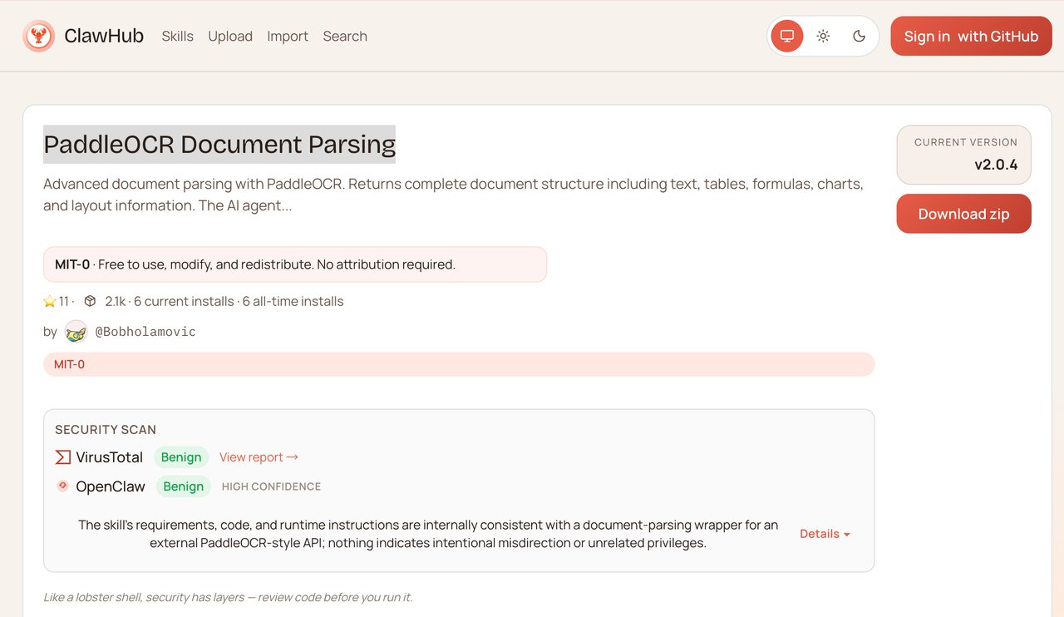Switch to dark theme moon icon
1064x617 pixels.
click(x=860, y=36)
